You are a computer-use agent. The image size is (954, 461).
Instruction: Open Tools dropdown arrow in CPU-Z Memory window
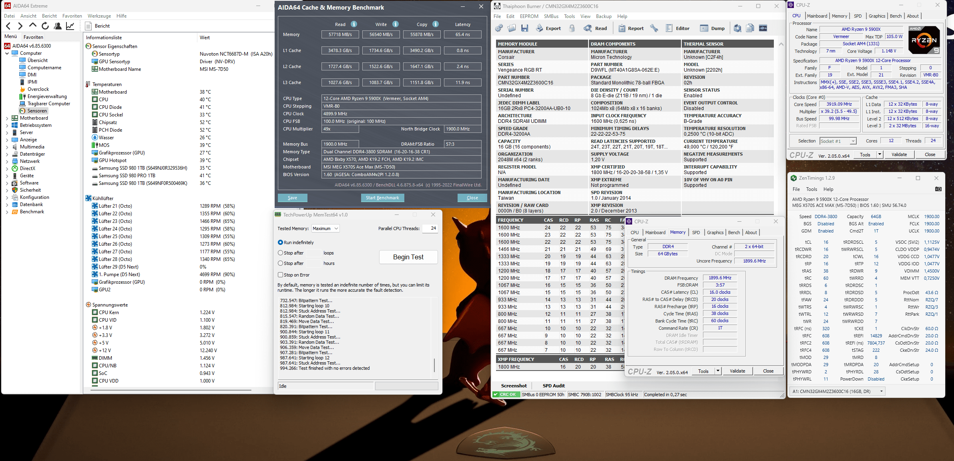coord(718,371)
